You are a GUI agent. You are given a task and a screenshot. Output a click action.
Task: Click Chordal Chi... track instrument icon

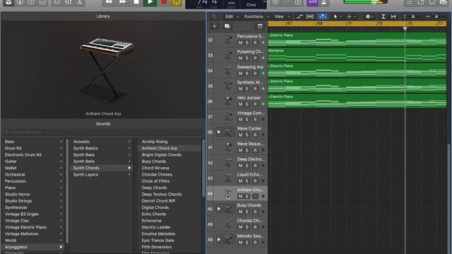tap(227, 224)
